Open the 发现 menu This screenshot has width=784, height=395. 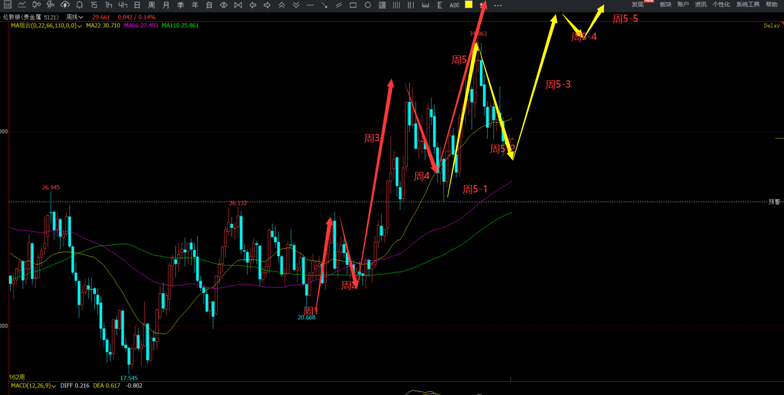[637, 4]
